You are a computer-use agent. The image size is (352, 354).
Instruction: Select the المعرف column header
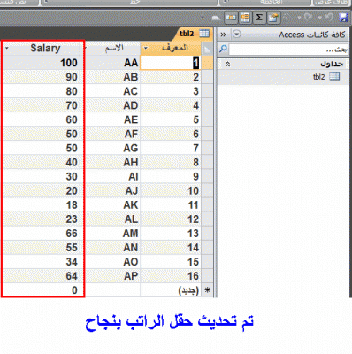pos(171,48)
